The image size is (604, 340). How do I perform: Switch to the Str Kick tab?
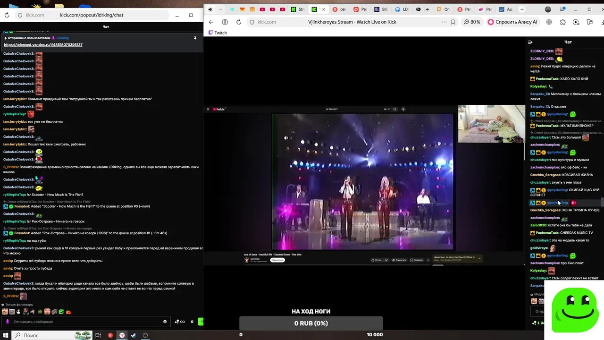298,9
